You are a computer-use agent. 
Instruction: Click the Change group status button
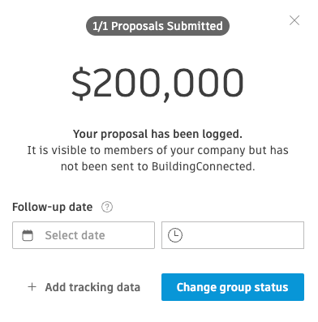[233, 287]
